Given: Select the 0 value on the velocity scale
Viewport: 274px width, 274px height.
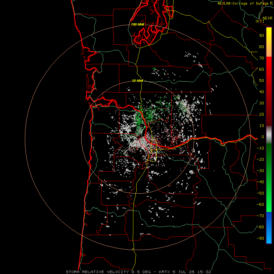Looking at the screenshot, I should click(x=262, y=137).
